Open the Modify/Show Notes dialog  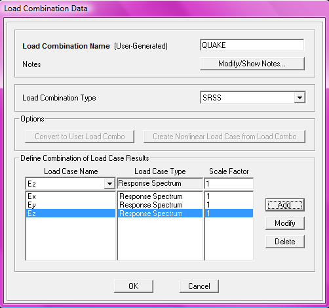(252, 64)
